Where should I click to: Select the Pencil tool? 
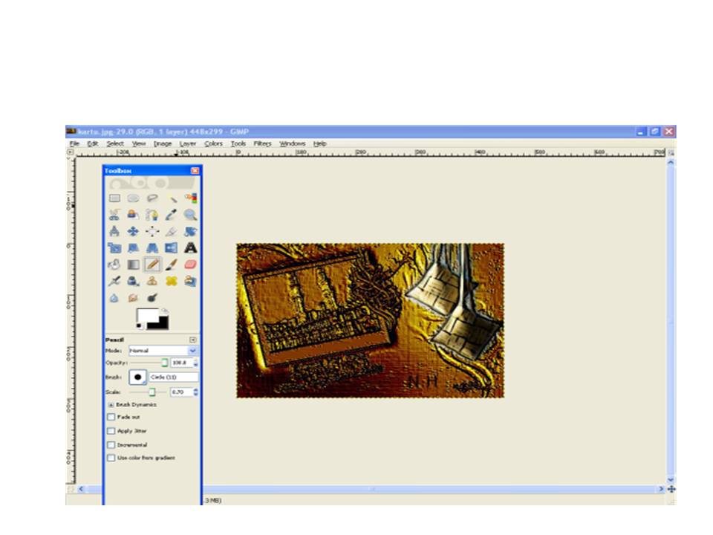tap(152, 265)
